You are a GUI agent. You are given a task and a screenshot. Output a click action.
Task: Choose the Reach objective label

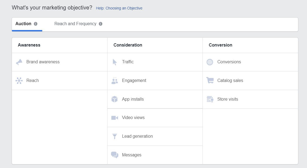pos(32,80)
